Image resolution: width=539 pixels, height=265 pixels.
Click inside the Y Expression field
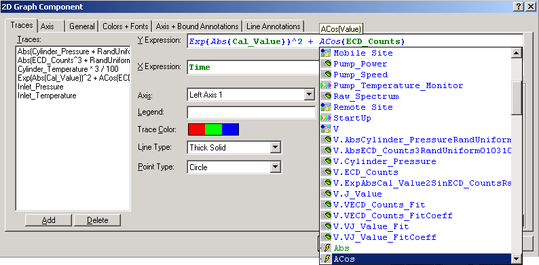point(355,41)
